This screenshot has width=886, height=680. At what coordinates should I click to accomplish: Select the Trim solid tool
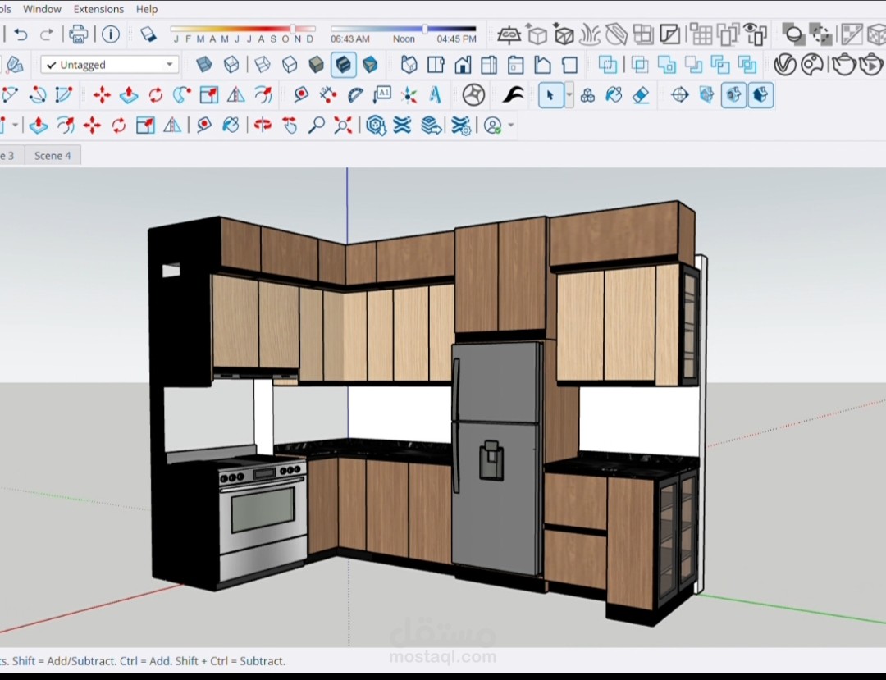tap(720, 65)
